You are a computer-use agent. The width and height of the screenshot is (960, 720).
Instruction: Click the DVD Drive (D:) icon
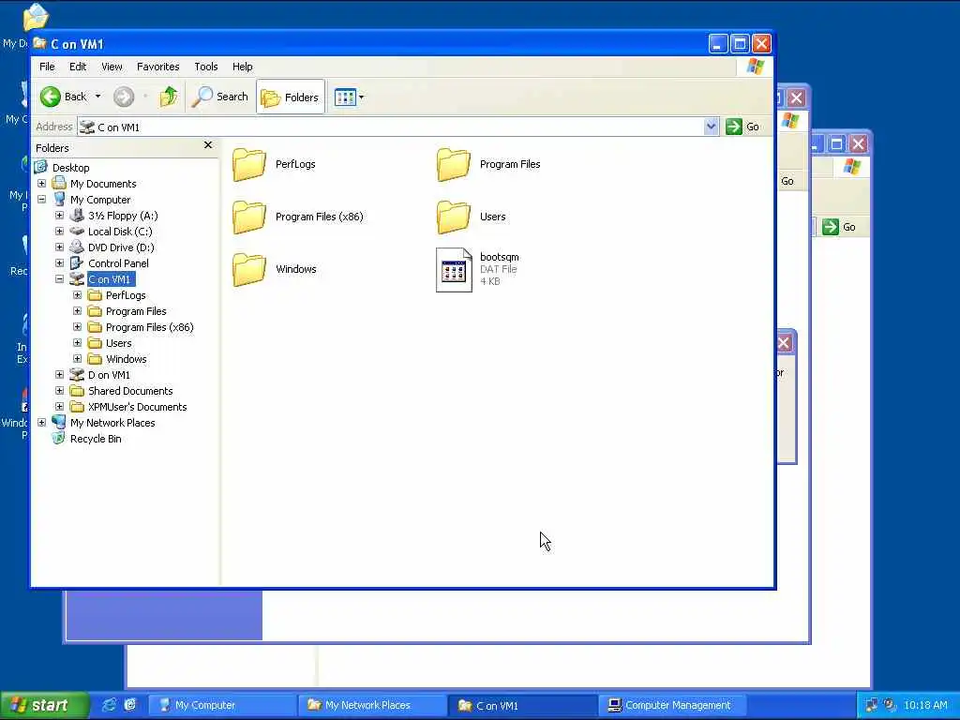tap(77, 247)
